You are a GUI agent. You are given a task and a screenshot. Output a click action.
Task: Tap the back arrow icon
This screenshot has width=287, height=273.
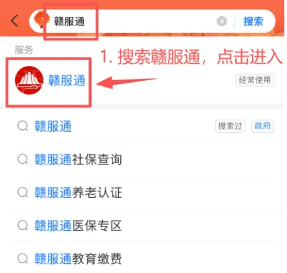pos(14,21)
